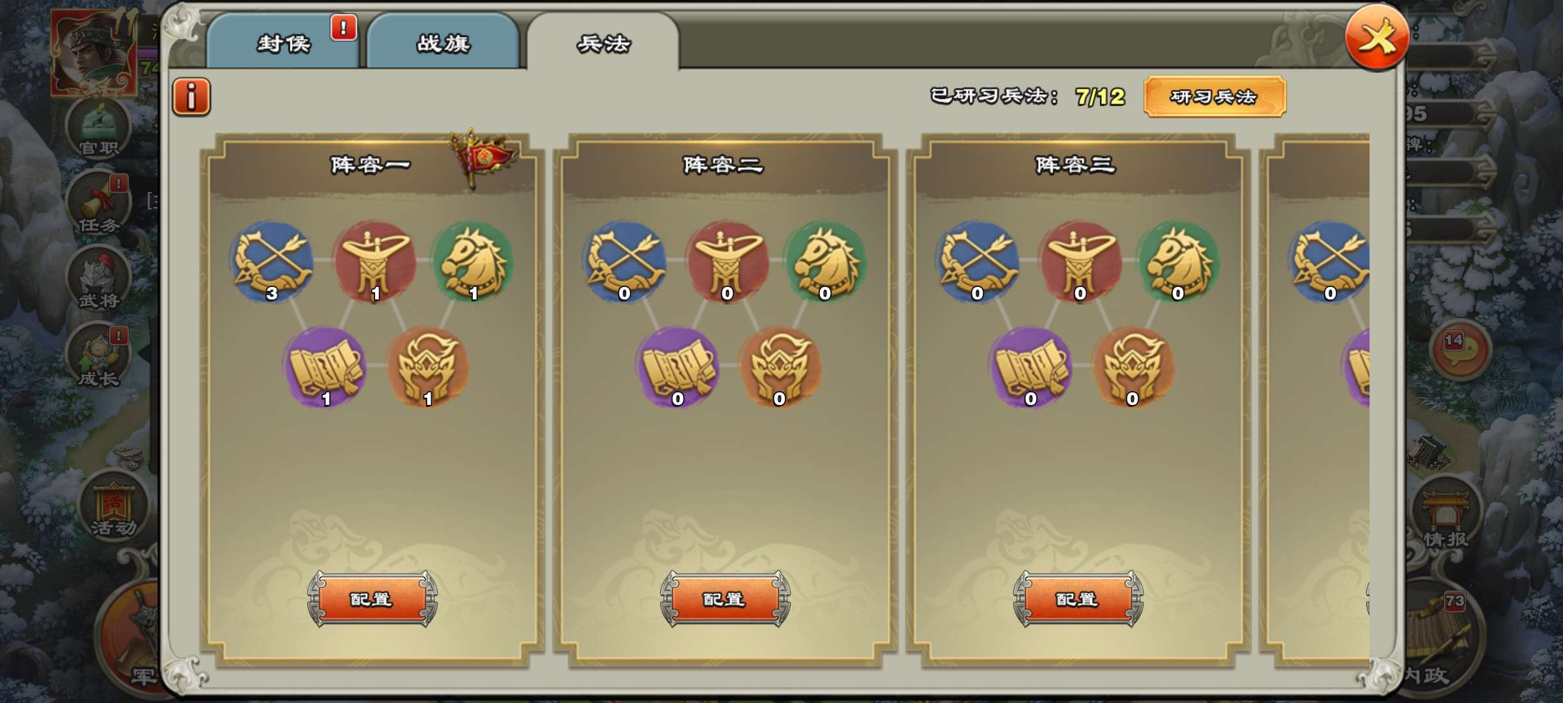Viewport: 1563px width, 703px height.
Task: Select the purple scroll icon in 阵容二
Action: click(677, 367)
